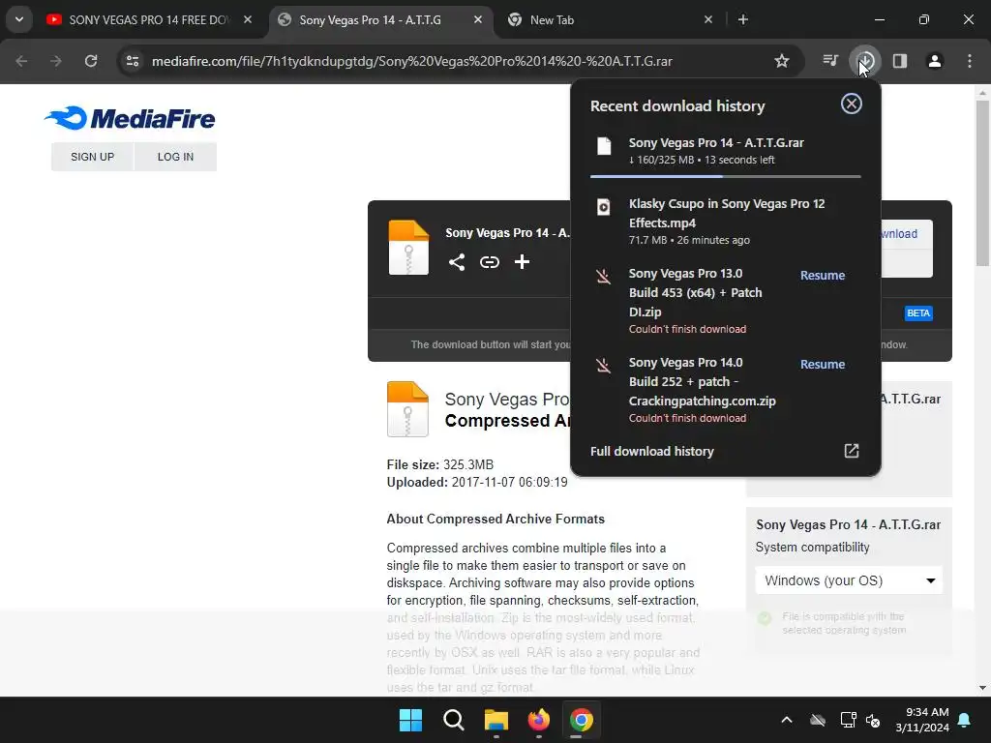Click the SIGN UP button

(x=92, y=157)
